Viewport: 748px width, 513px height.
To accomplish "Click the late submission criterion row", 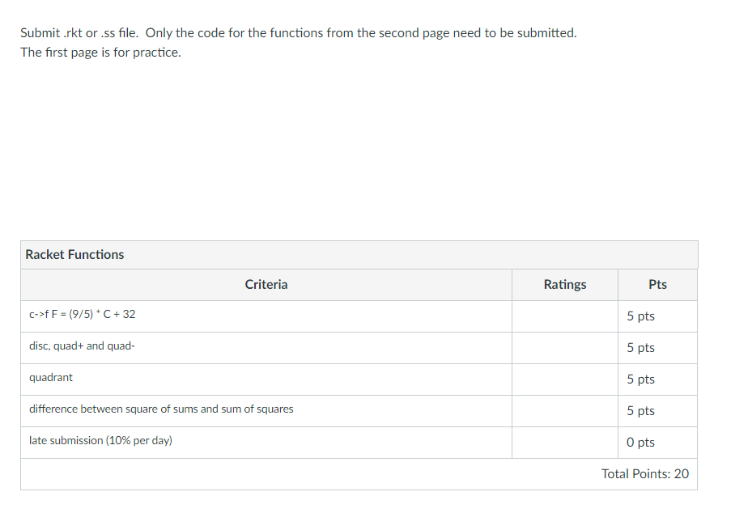I will (x=98, y=440).
